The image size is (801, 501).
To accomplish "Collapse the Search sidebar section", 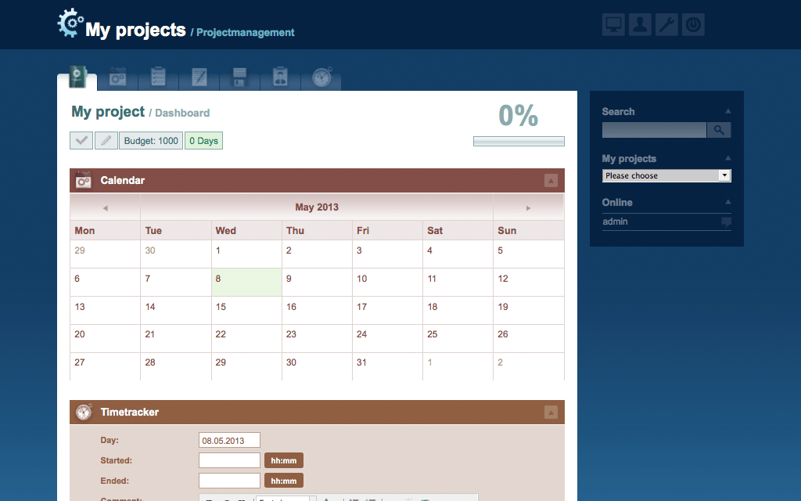I will [728, 112].
